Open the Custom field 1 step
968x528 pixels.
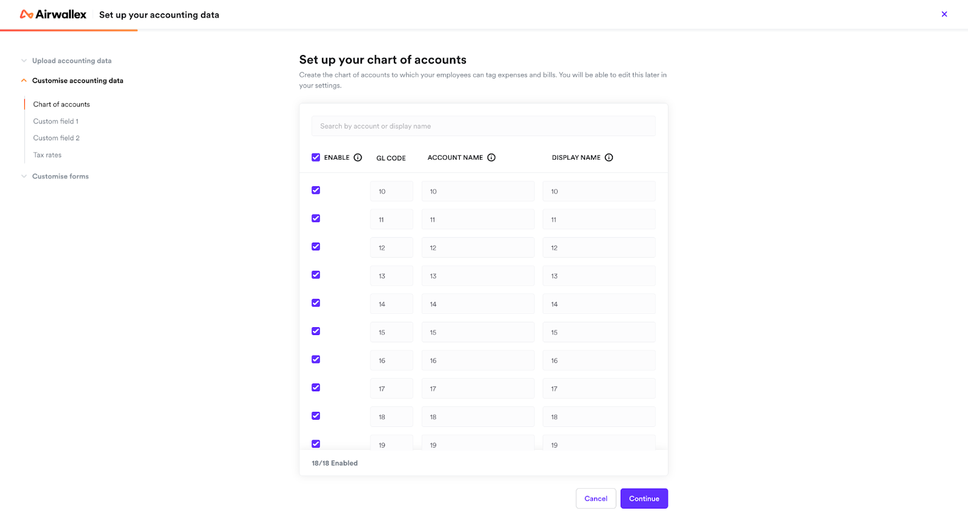[56, 121]
